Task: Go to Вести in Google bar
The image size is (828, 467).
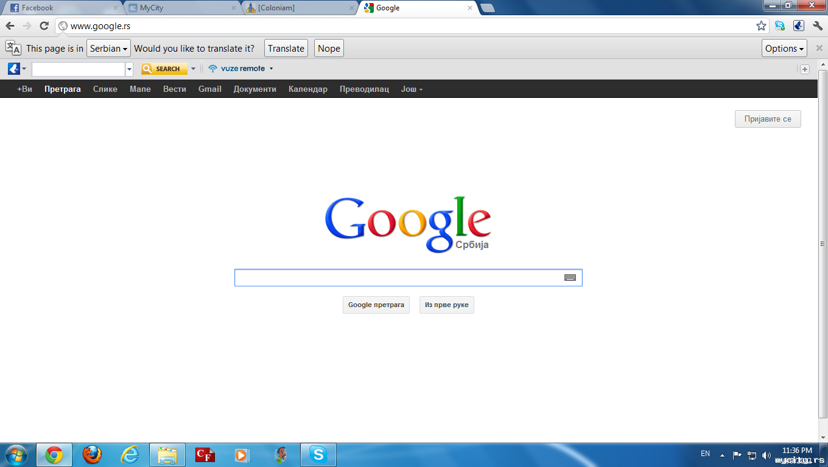Action: point(175,89)
